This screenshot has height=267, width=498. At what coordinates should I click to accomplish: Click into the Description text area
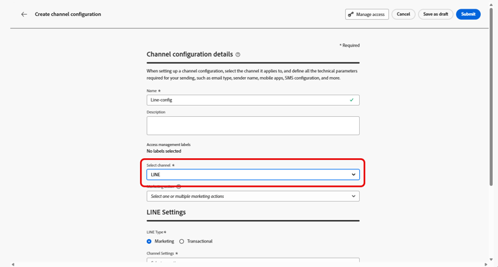coord(252,126)
